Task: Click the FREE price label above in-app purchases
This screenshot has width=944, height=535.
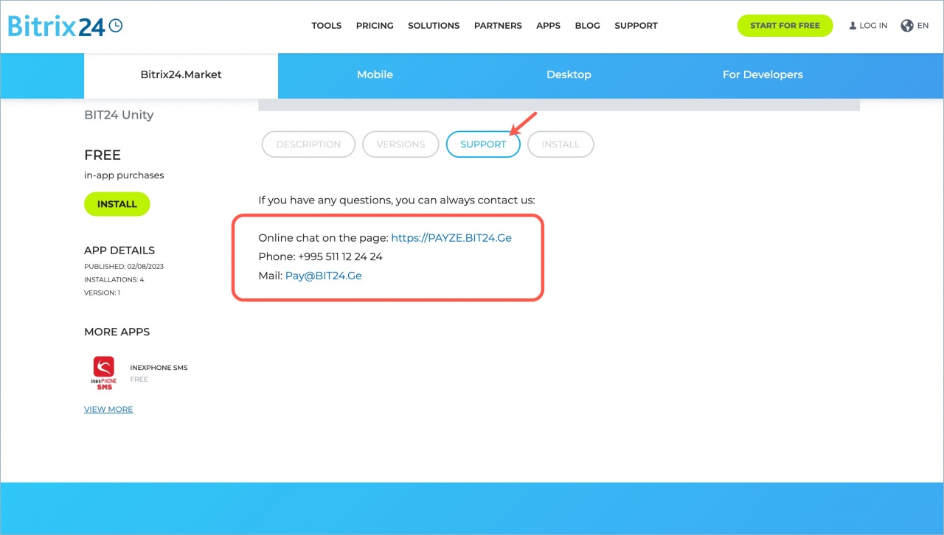Action: (103, 155)
